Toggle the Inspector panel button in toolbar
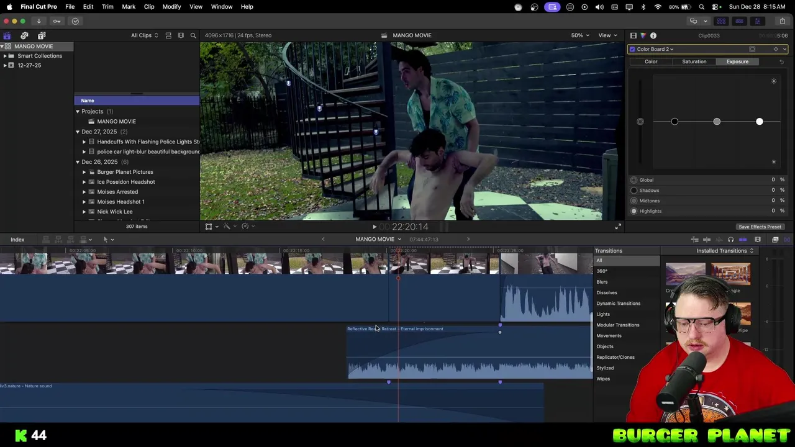The width and height of the screenshot is (795, 447). [x=757, y=21]
